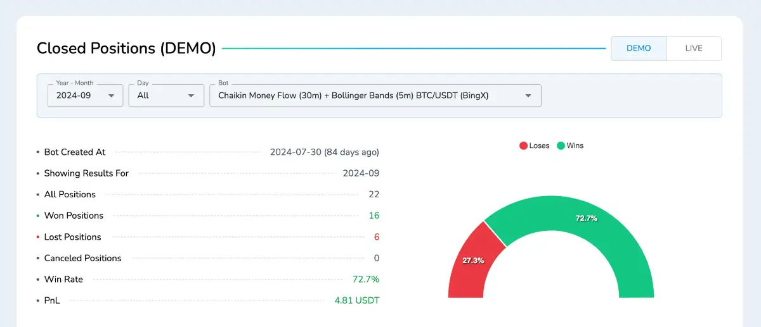Click the red Loses legend circle
This screenshot has height=327, width=761.
(523, 145)
